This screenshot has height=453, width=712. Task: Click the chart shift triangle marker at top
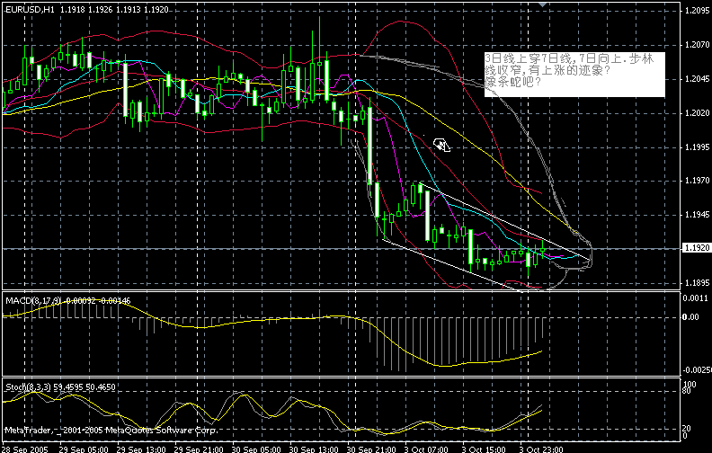click(543, 4)
